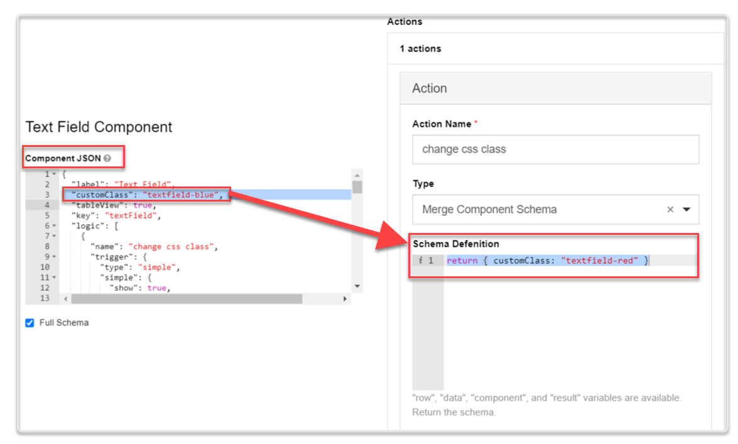Click the JSON editor scroll-down arrow
This screenshot has width=738, height=444.
tap(357, 286)
